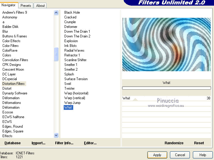Select ColorRave category

pos(10,50)
